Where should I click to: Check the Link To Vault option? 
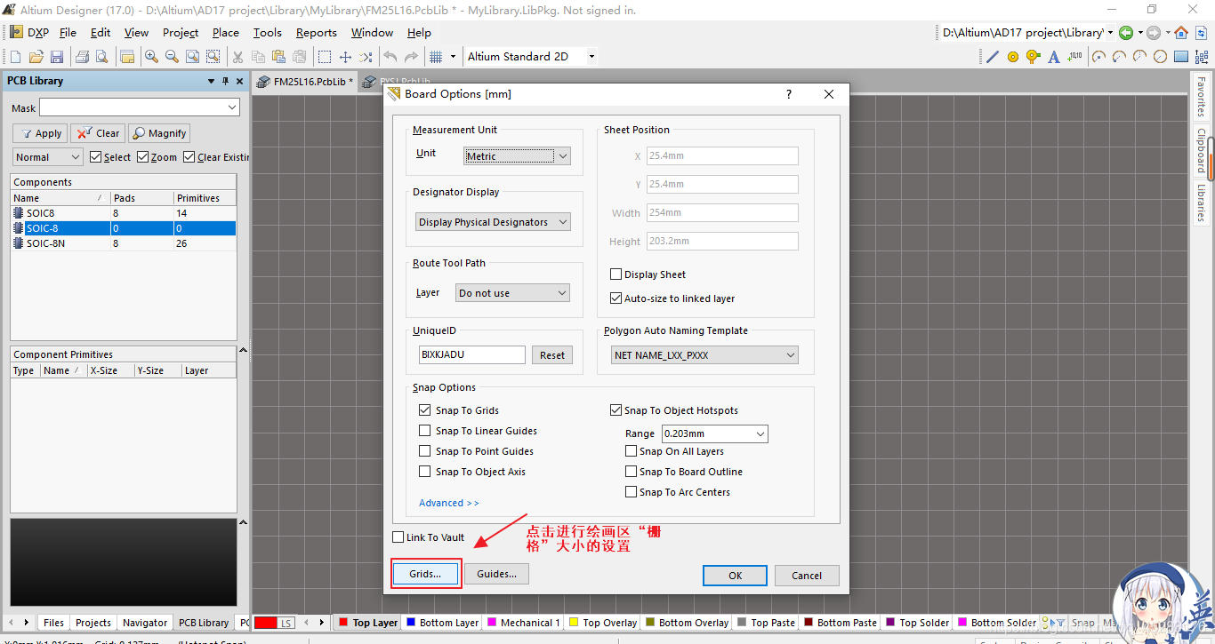398,537
